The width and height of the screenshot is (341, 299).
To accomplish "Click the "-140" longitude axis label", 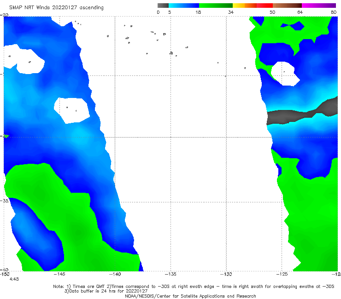I will [115, 274].
